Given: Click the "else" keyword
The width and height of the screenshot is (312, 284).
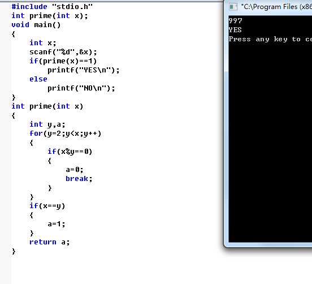Looking at the screenshot, I should click(x=38, y=79).
